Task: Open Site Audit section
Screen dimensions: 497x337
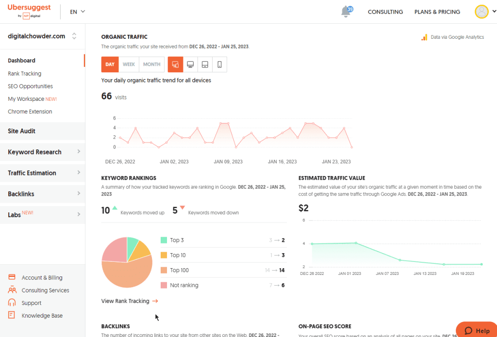Action: 43,131
